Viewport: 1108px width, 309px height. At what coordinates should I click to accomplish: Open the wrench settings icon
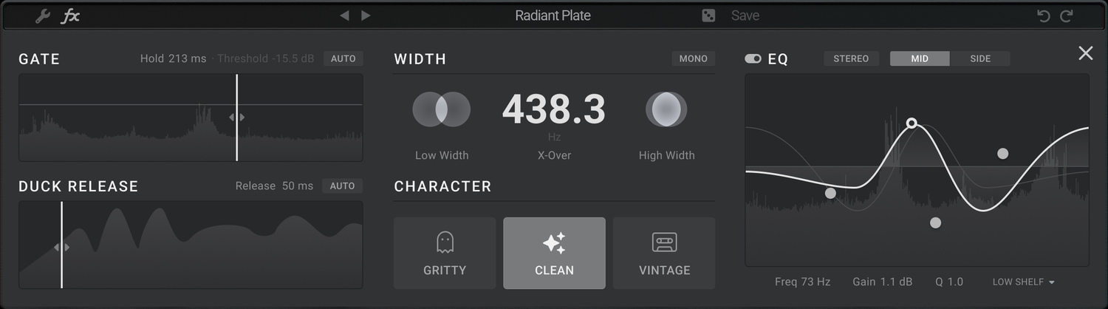pyautogui.click(x=43, y=16)
